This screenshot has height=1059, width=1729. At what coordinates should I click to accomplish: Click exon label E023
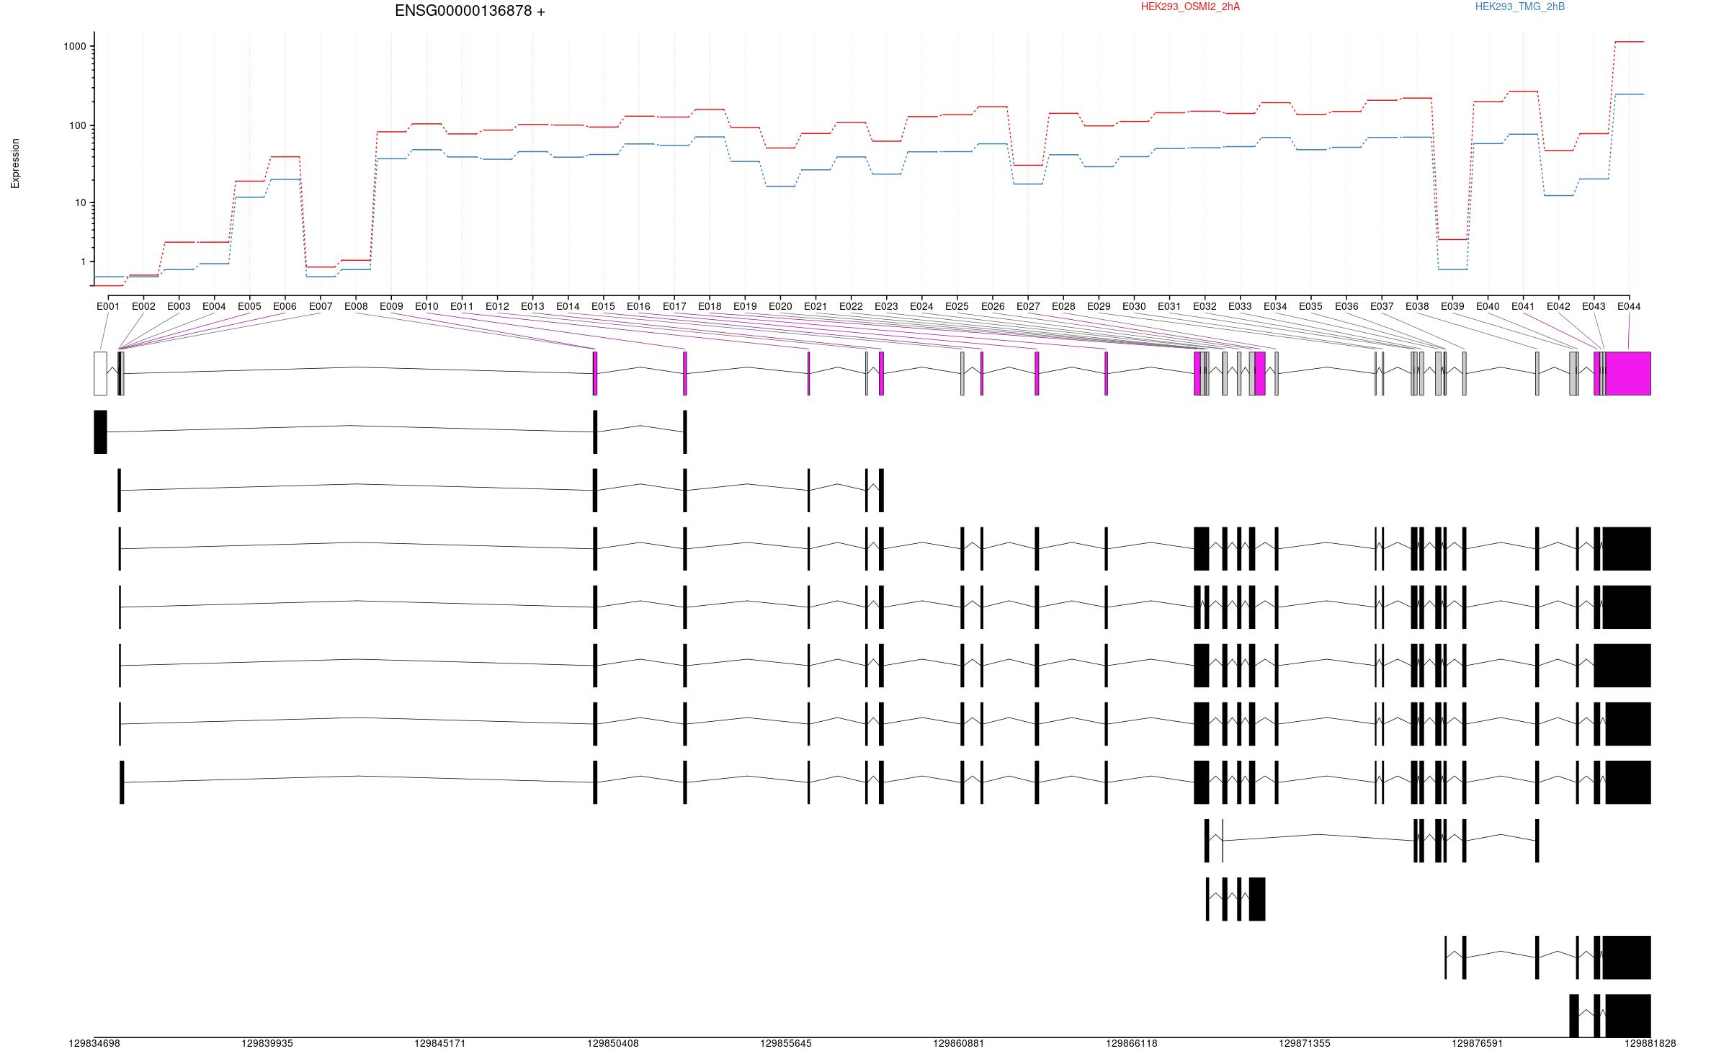click(886, 306)
